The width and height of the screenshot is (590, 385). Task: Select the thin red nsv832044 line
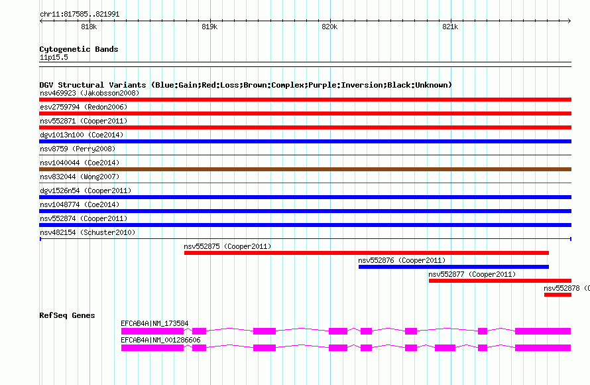(x=305, y=183)
